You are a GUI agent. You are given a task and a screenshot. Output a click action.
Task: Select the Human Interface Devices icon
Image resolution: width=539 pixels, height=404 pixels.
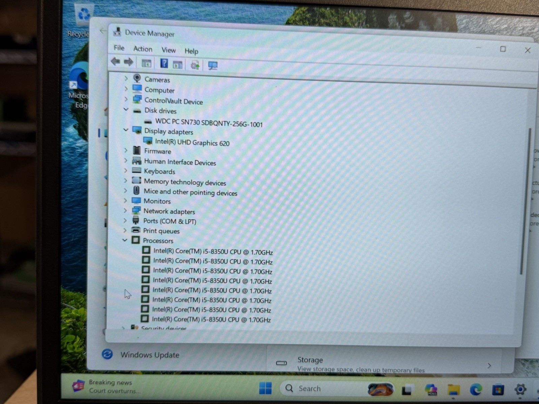[137, 161]
